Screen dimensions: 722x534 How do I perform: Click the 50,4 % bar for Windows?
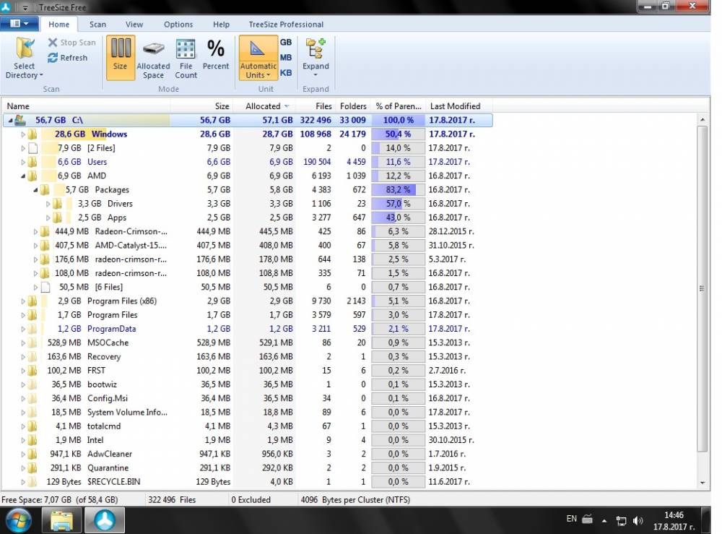pos(399,134)
